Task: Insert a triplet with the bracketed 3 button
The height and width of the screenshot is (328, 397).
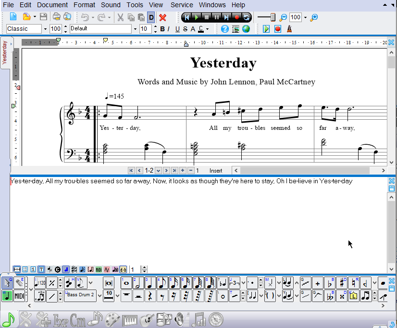Action: click(235, 283)
